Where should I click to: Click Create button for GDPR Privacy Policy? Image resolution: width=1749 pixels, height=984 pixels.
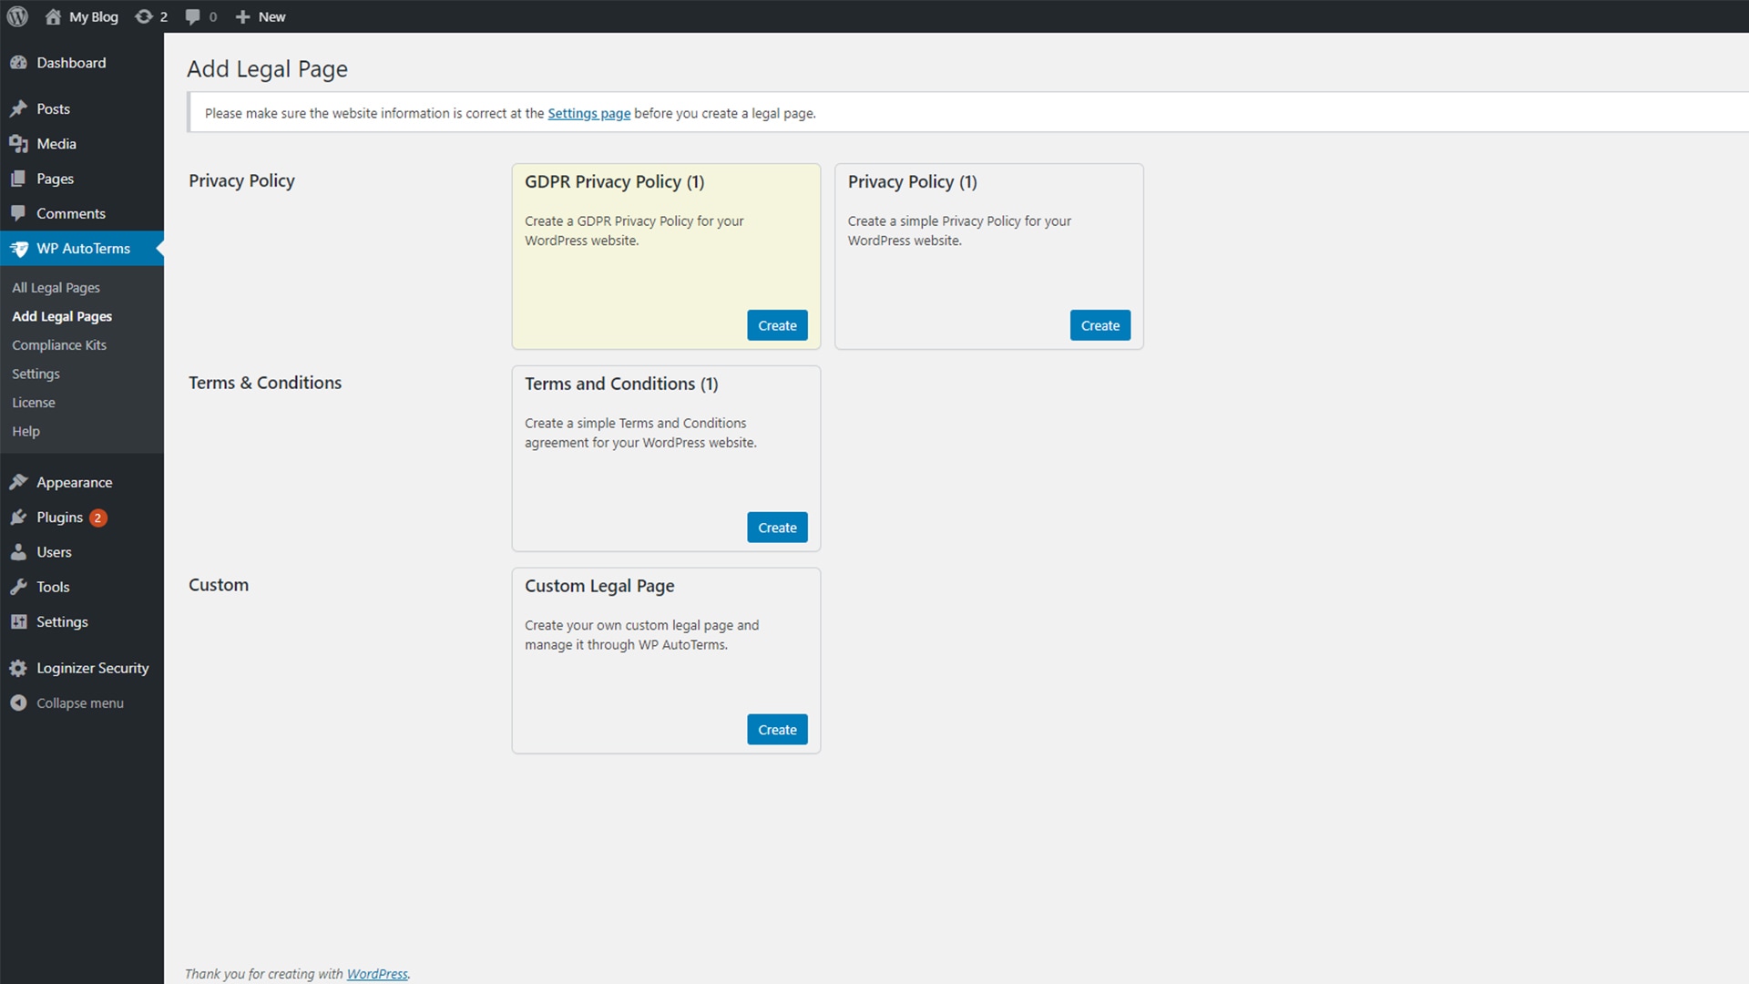coord(776,324)
